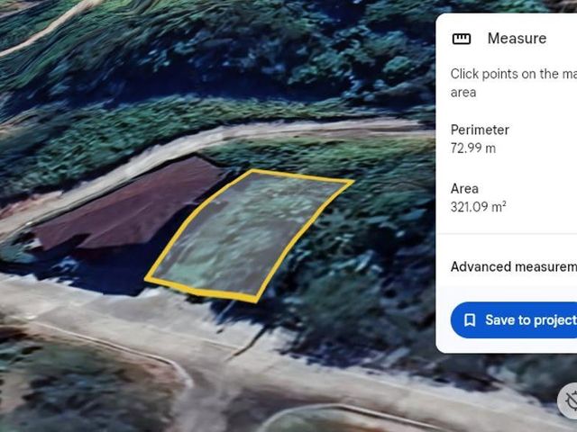Click the bookmark icon in Save to project
This screenshot has width=577, height=432.
click(470, 320)
